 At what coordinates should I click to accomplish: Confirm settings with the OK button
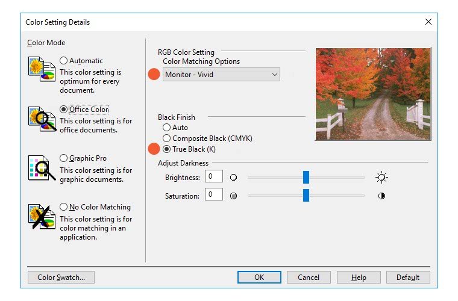(259, 277)
